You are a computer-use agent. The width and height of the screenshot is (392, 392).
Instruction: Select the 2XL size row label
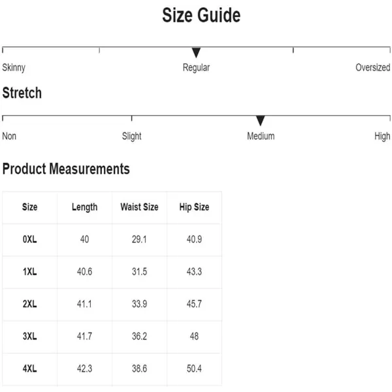[30, 304]
